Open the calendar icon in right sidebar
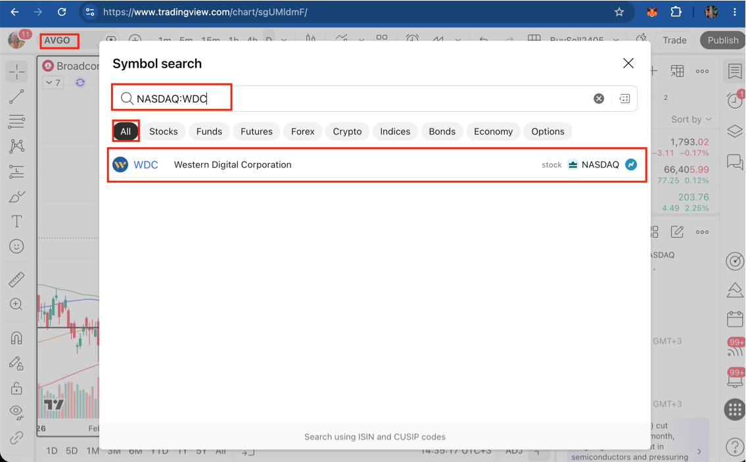 click(735, 319)
